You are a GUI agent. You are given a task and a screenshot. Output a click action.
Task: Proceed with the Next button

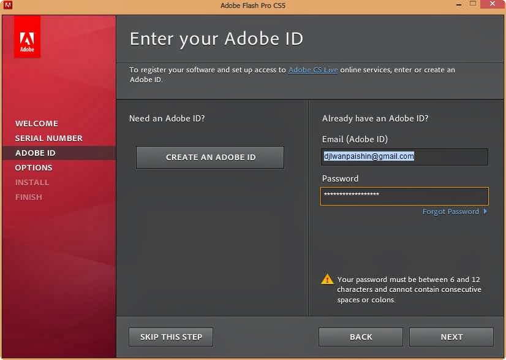pyautogui.click(x=451, y=337)
